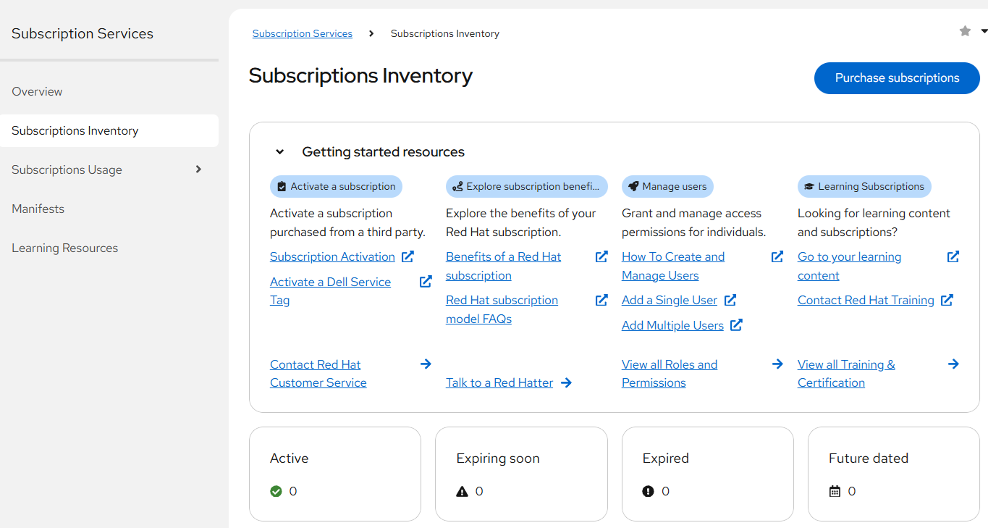Click the favorite star icon

pyautogui.click(x=965, y=31)
